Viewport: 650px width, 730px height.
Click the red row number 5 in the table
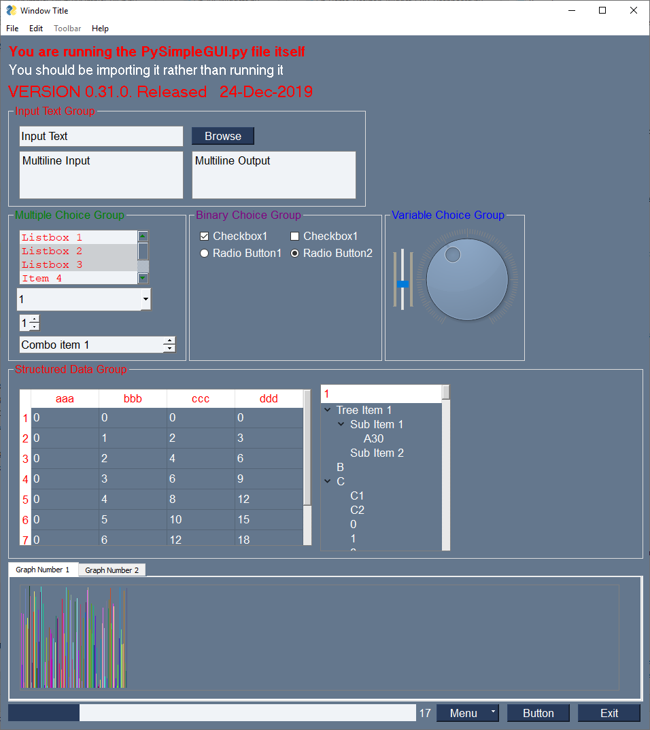(x=25, y=500)
